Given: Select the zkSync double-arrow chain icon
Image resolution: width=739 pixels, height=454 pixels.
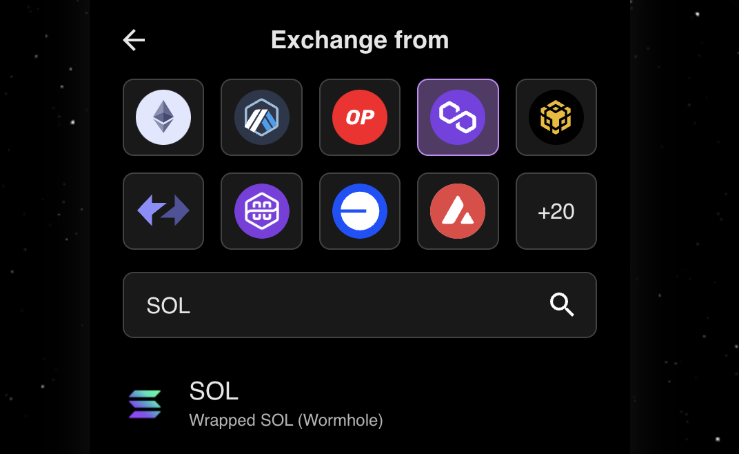Looking at the screenshot, I should click(163, 211).
